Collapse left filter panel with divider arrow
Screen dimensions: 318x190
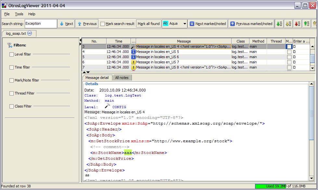click(81, 40)
